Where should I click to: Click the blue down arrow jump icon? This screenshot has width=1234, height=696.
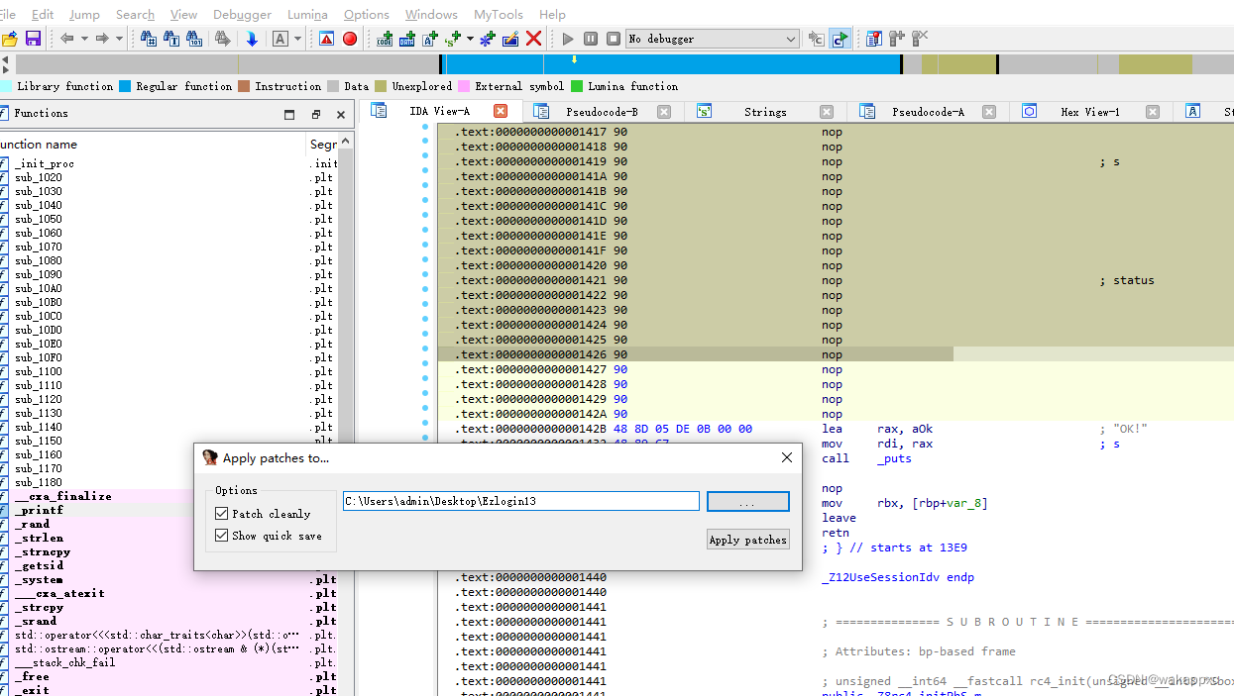click(x=252, y=39)
